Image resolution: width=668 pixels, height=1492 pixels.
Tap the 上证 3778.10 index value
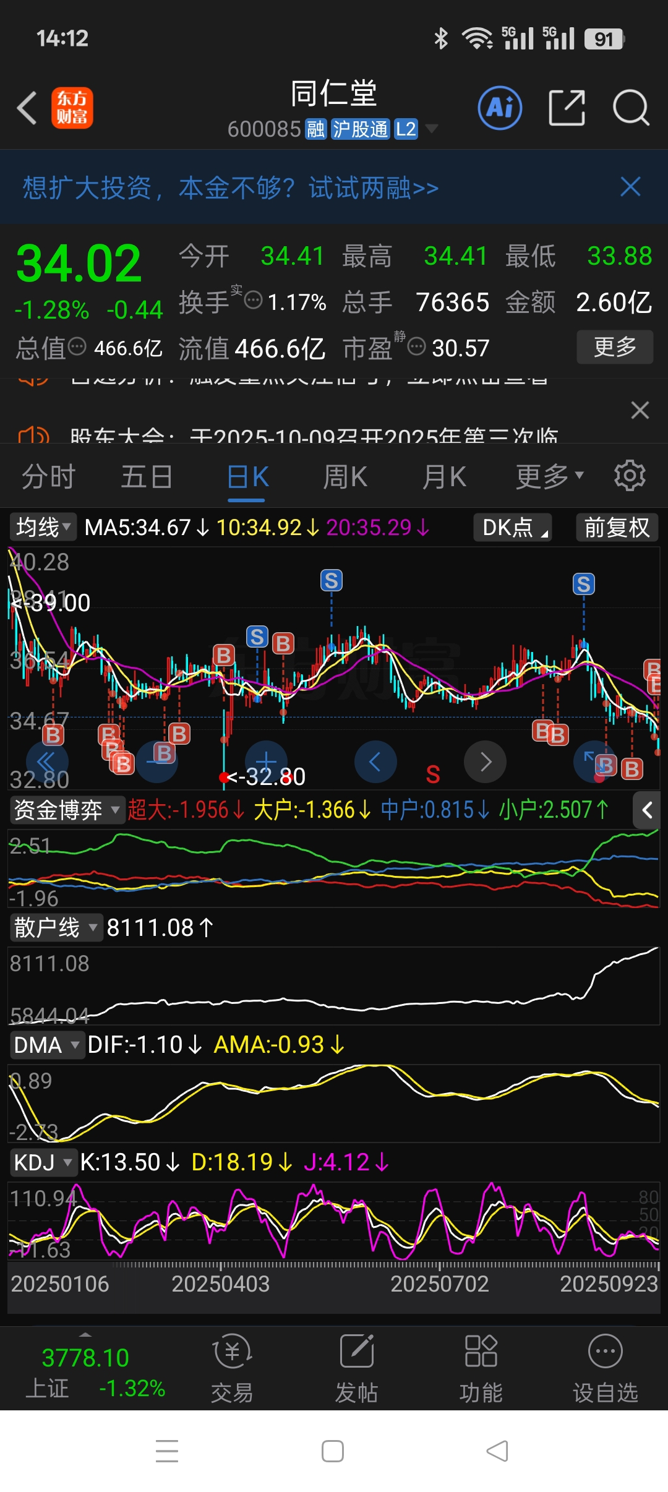point(85,1358)
